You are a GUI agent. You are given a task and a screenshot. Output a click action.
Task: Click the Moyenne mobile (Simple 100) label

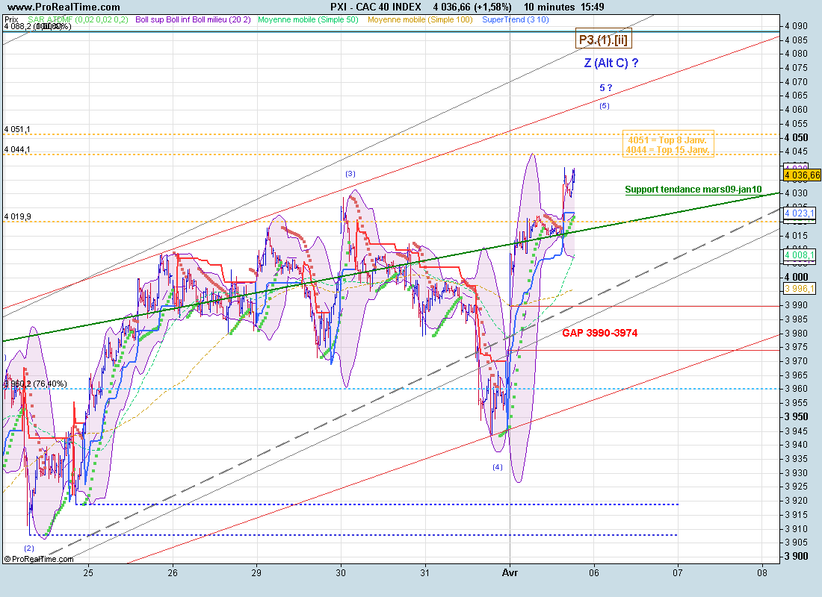420,19
